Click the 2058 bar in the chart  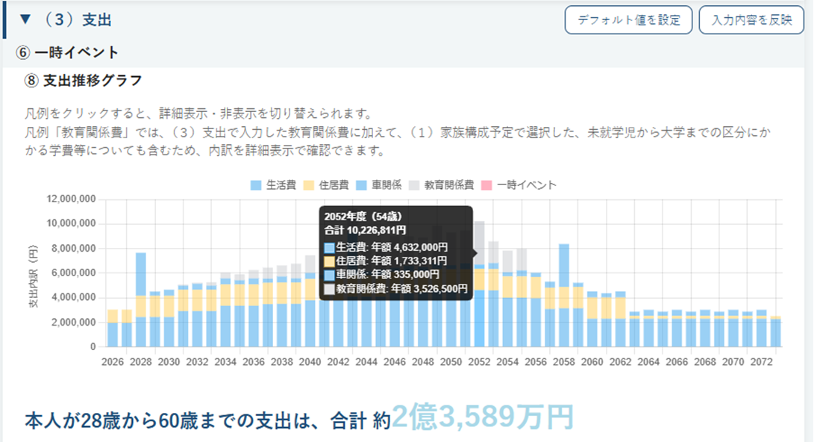pyautogui.click(x=563, y=296)
